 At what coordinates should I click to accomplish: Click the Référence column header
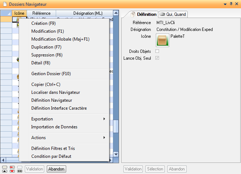click(x=42, y=13)
